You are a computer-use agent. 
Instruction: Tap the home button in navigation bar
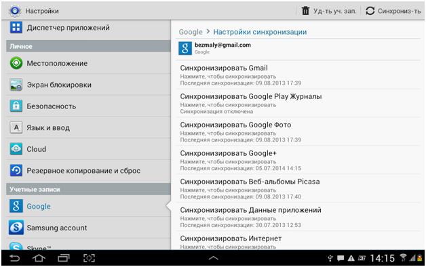pos(39,258)
